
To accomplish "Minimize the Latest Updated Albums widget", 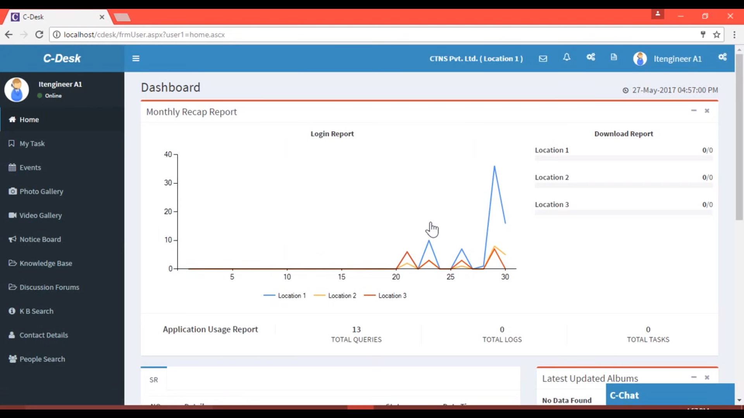I will (693, 377).
